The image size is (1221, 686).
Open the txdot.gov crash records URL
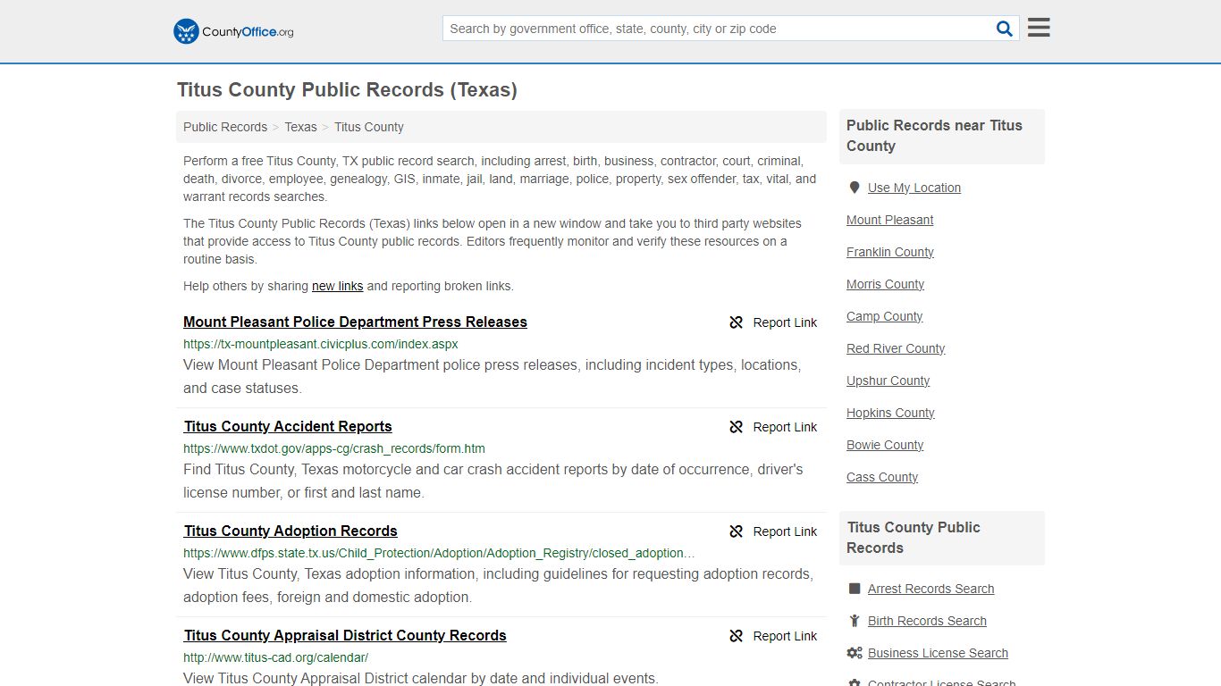(x=334, y=448)
